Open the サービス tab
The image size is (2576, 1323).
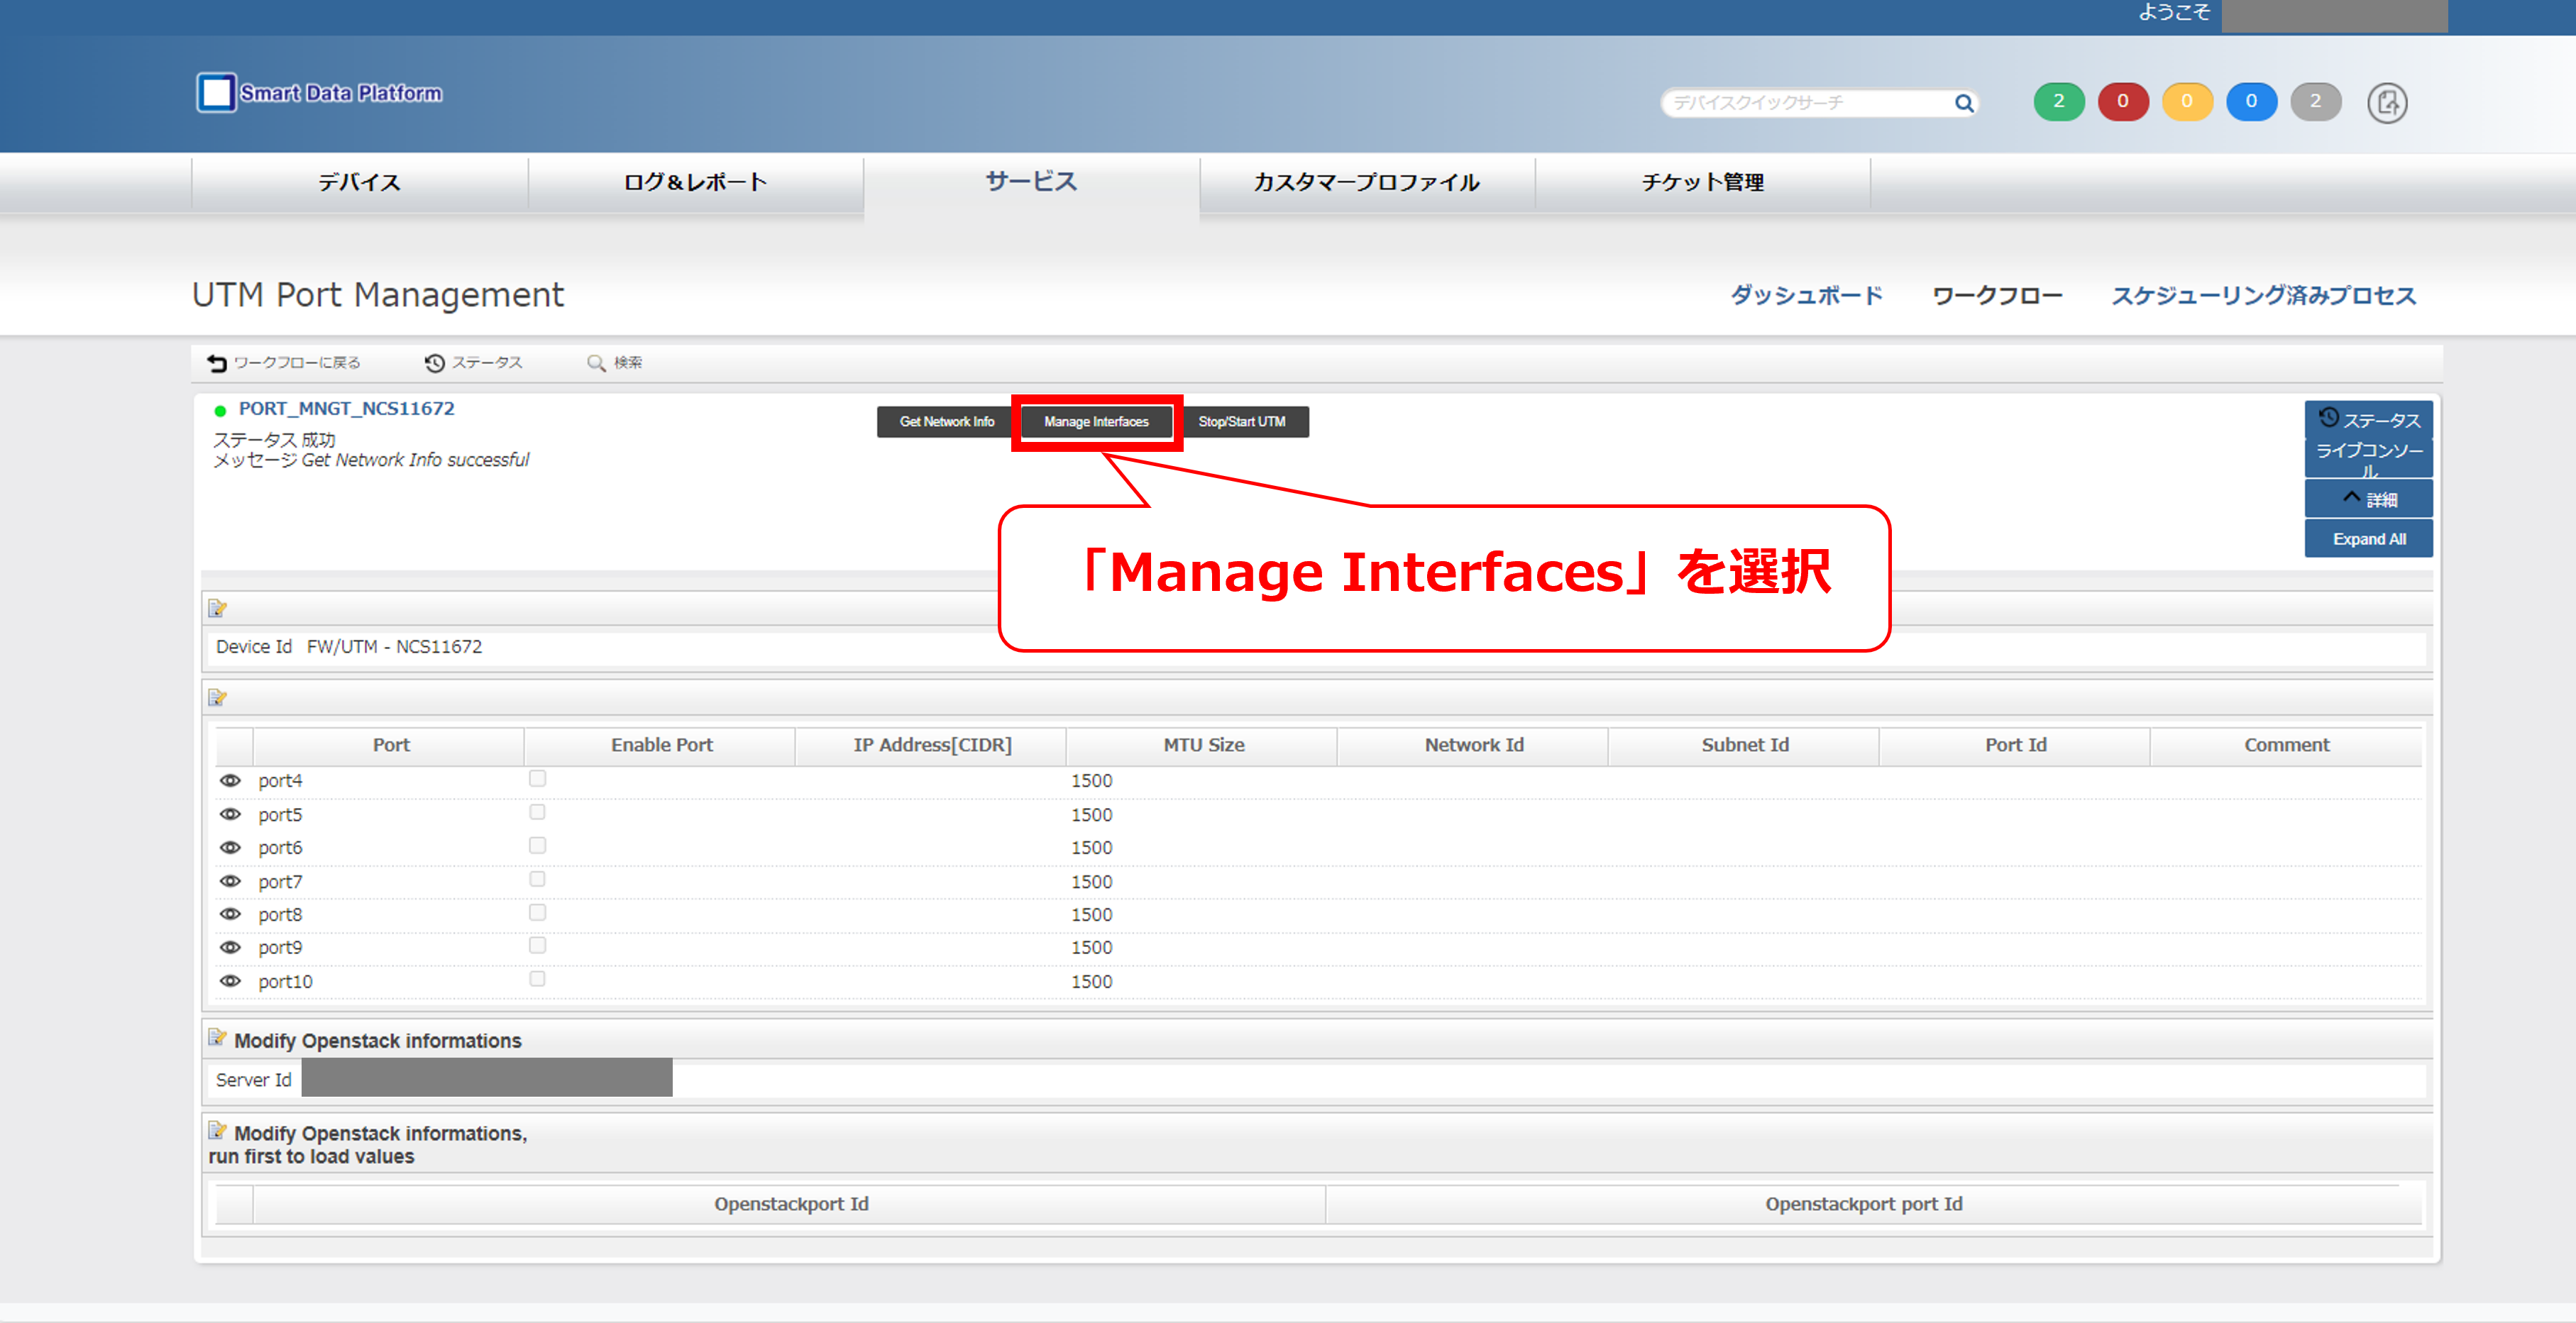point(1031,182)
